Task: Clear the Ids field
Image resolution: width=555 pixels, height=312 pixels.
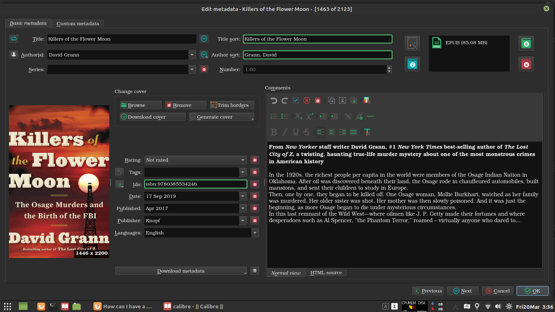Action: pyautogui.click(x=255, y=184)
